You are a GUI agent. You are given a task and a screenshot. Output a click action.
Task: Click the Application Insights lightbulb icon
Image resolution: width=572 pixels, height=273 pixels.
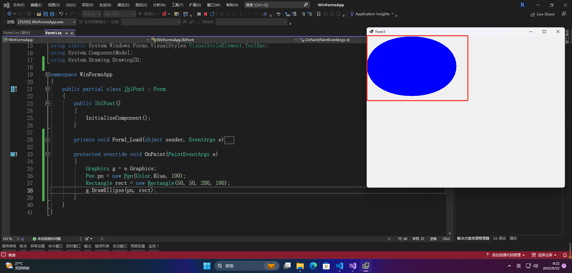(352, 14)
